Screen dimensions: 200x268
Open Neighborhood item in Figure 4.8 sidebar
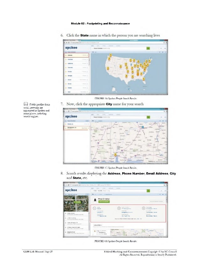tap(76, 232)
